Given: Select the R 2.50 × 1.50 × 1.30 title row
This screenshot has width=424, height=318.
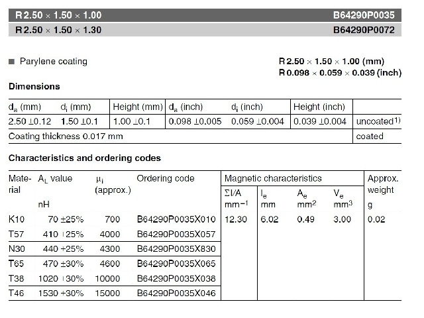Looking at the screenshot, I should tap(59, 30).
